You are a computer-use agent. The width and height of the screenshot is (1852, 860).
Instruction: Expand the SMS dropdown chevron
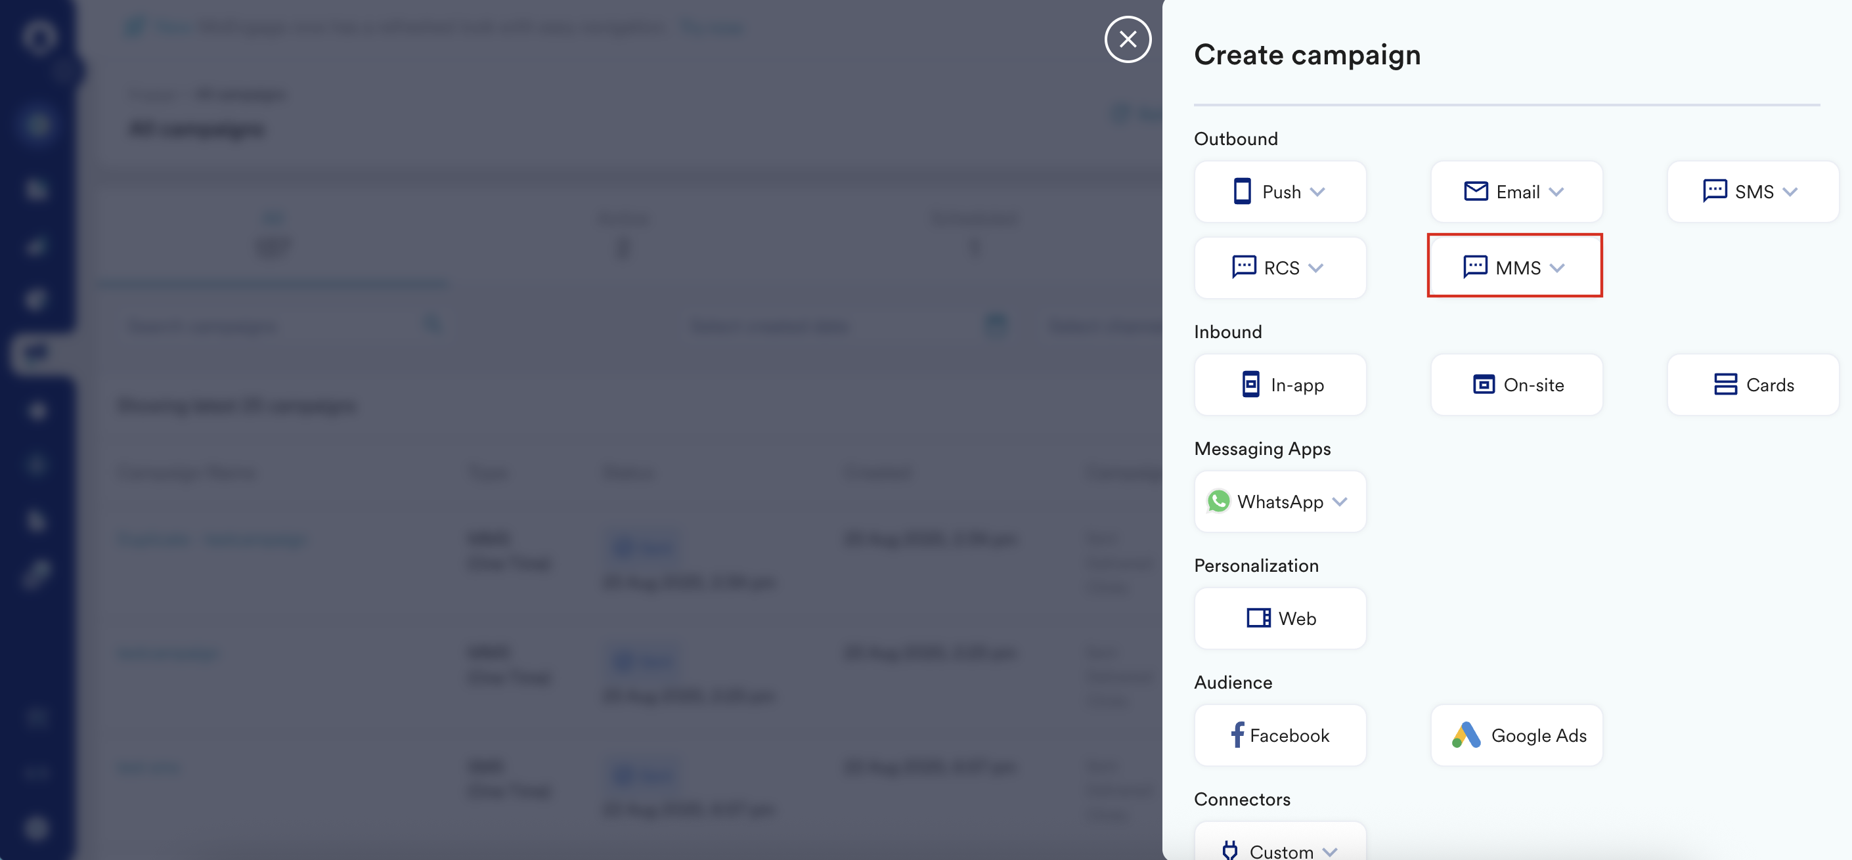(x=1790, y=192)
